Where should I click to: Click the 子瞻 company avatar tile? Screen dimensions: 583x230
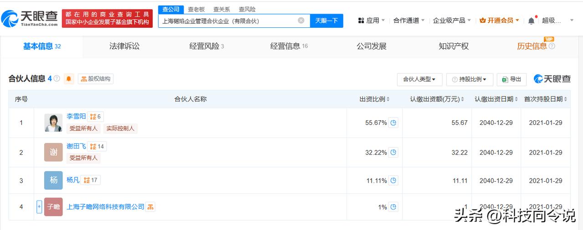point(53,207)
